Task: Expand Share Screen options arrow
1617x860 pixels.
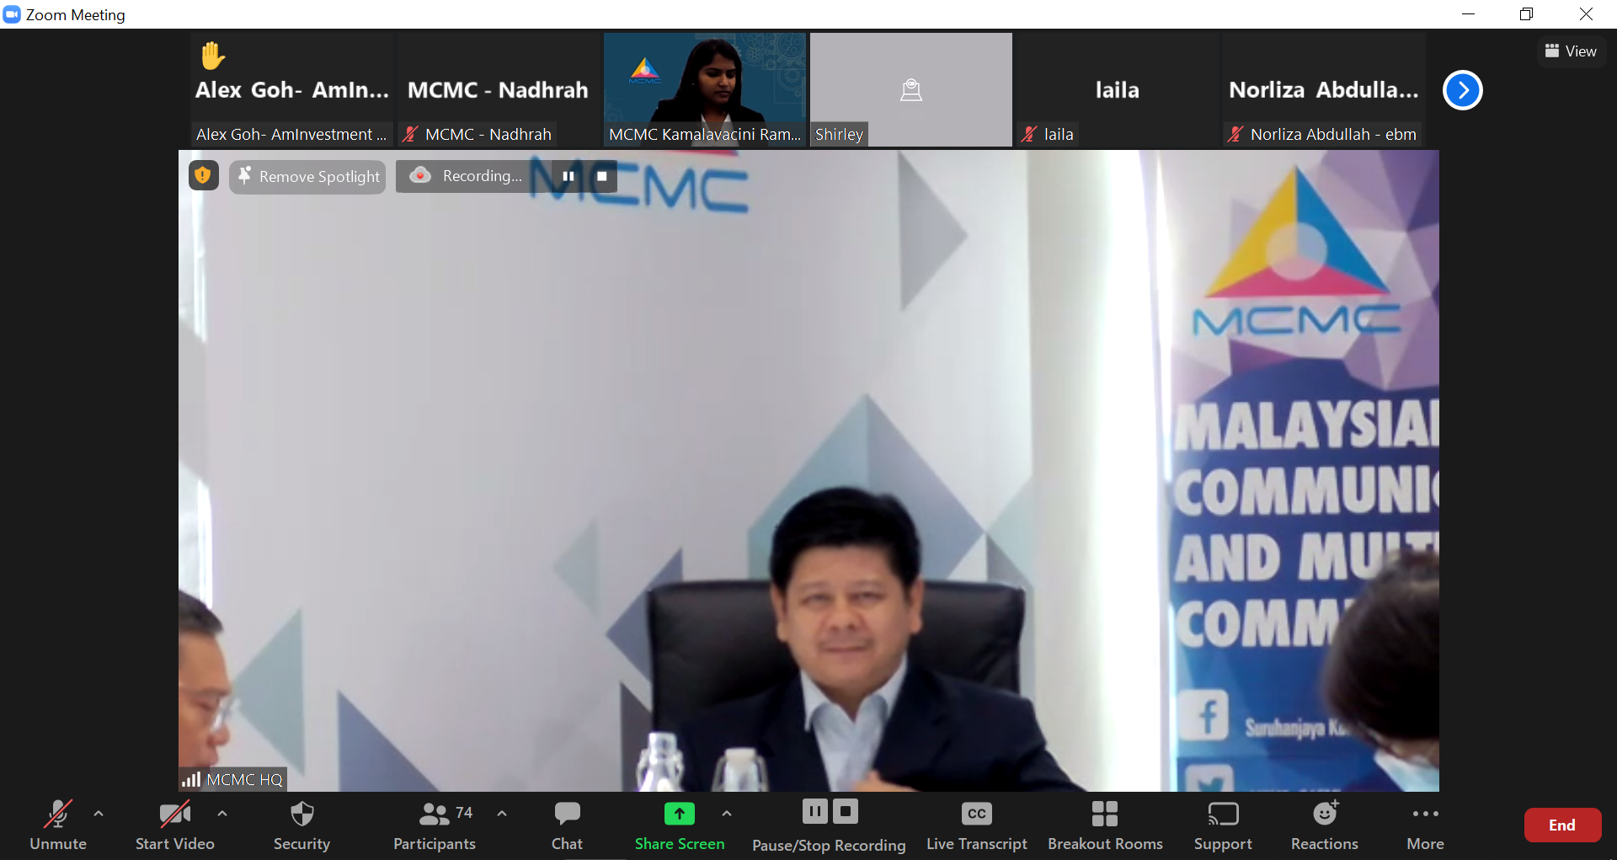Action: 727,814
